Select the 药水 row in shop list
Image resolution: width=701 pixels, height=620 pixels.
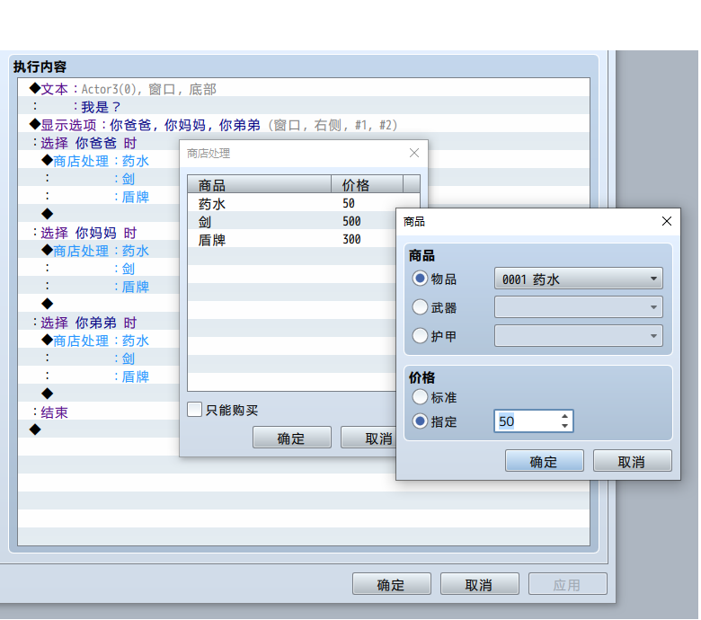[x=291, y=203]
